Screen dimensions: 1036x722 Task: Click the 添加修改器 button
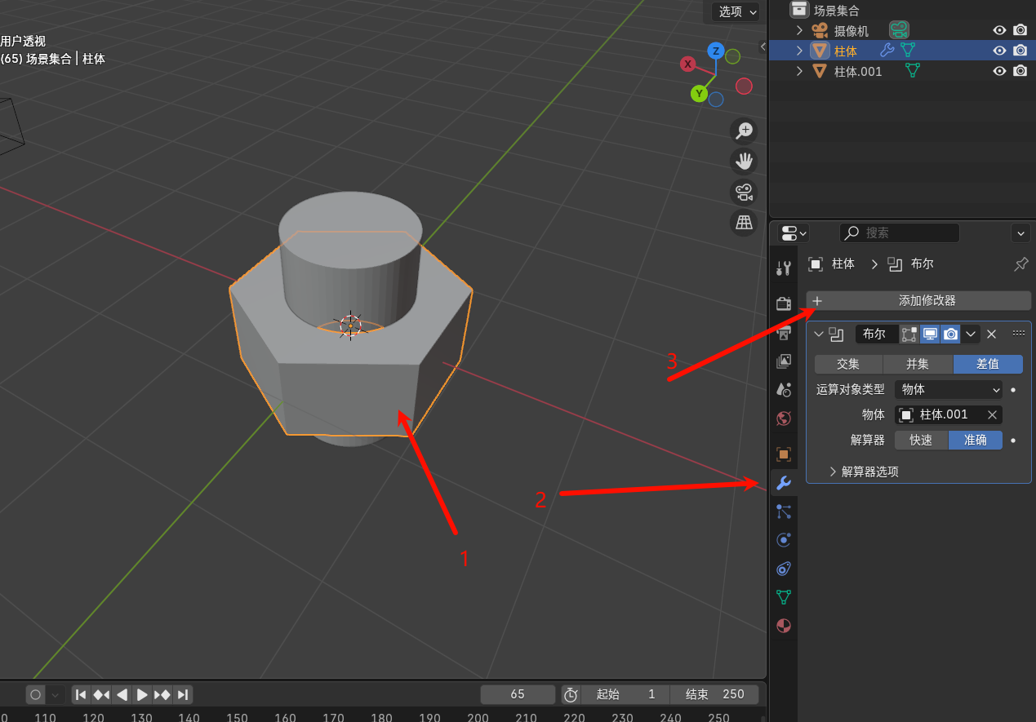[x=918, y=301]
